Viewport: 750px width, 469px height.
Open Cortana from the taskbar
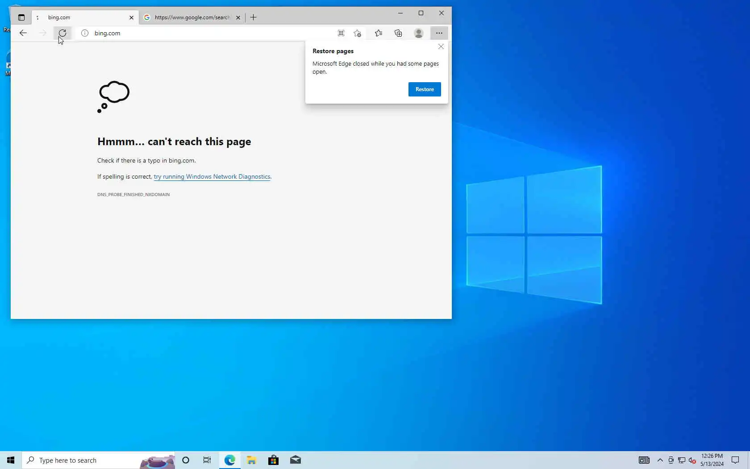coord(186,460)
